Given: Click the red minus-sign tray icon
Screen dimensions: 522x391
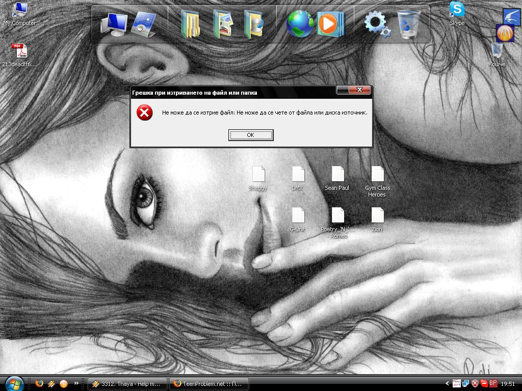Looking at the screenshot, I should pyautogui.click(x=484, y=384).
